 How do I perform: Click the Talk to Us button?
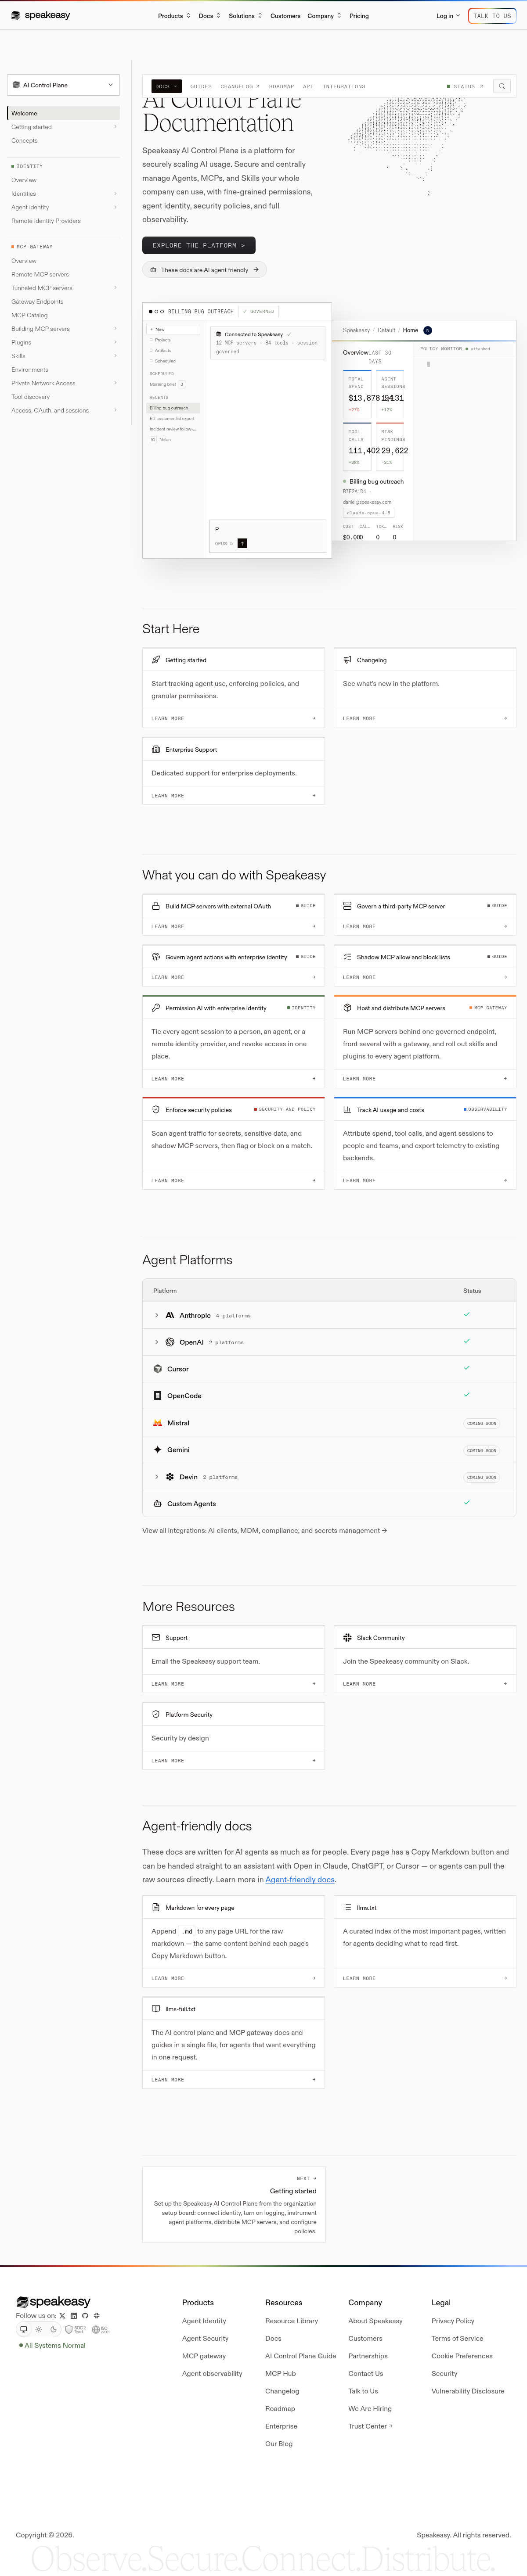[492, 16]
